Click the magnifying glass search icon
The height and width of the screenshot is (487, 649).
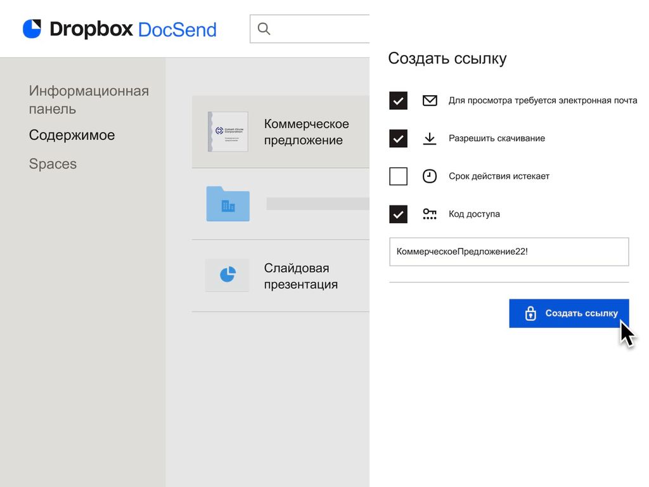click(x=263, y=29)
